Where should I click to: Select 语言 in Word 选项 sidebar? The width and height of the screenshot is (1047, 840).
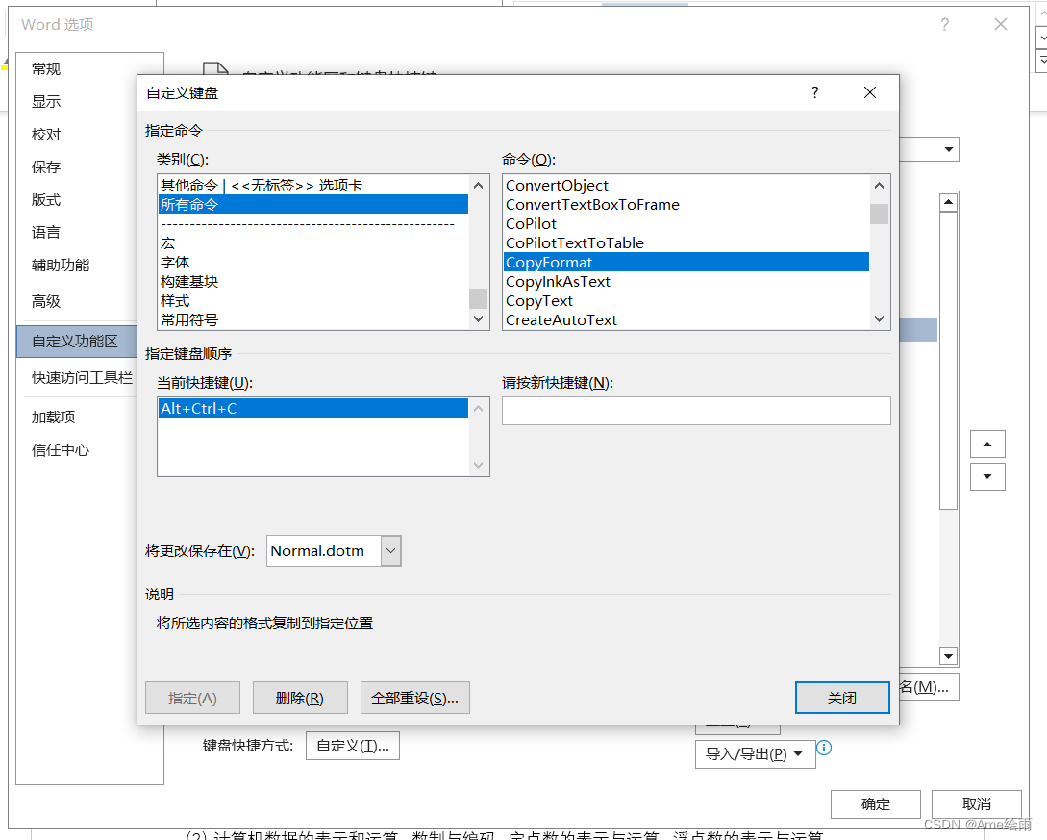pyautogui.click(x=46, y=233)
